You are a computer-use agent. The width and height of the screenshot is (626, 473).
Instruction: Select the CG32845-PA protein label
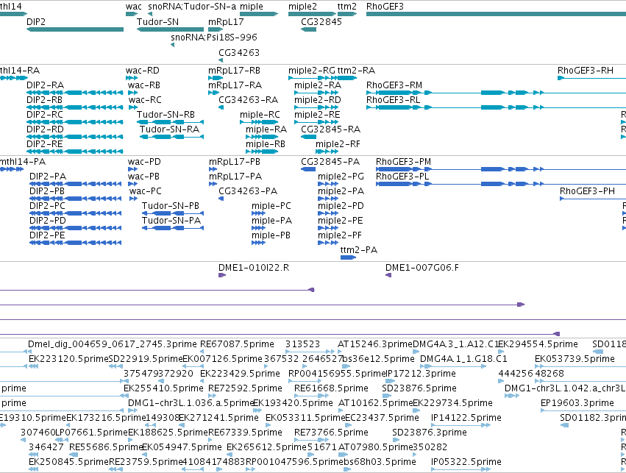click(330, 162)
